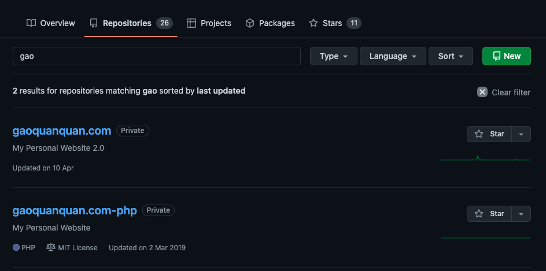Image resolution: width=546 pixels, height=271 pixels.
Task: Click the repository search field containing gao
Action: pos(157,56)
